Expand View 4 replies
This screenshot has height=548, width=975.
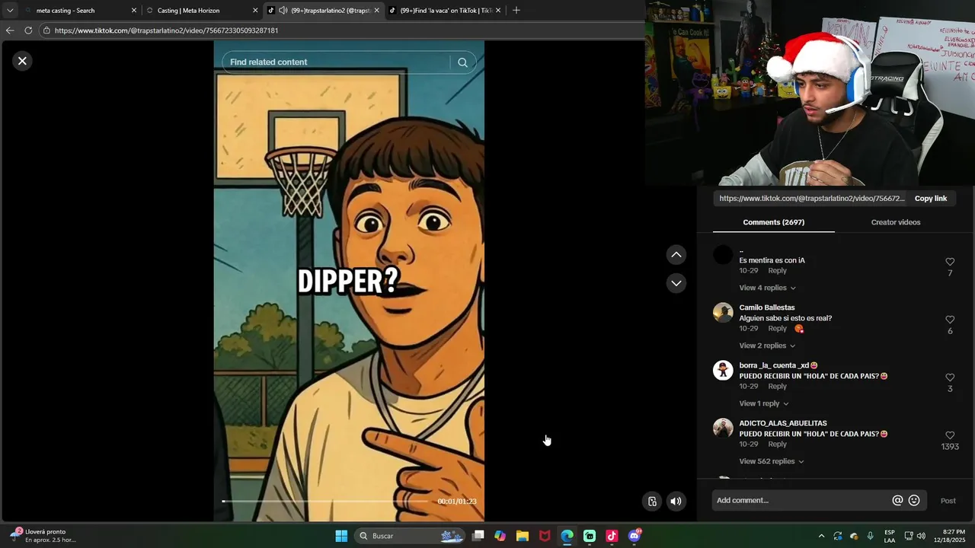(767, 288)
